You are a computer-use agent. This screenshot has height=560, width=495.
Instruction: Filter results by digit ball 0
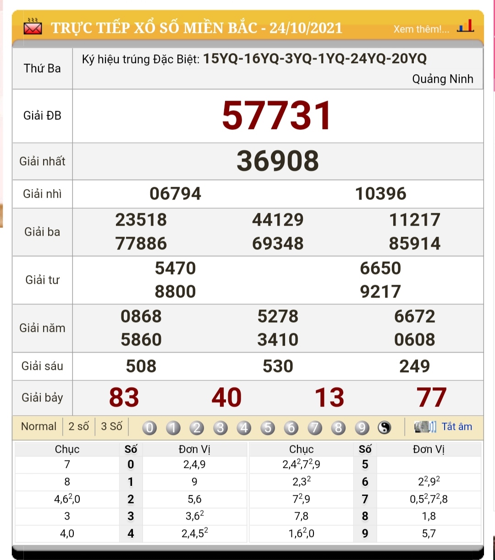click(149, 428)
